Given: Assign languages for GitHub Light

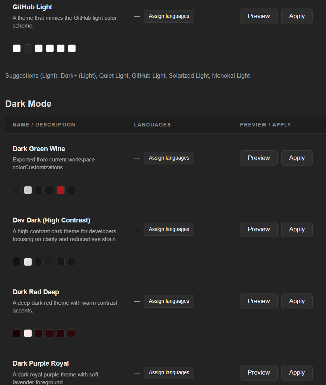Looking at the screenshot, I should coord(169,16).
